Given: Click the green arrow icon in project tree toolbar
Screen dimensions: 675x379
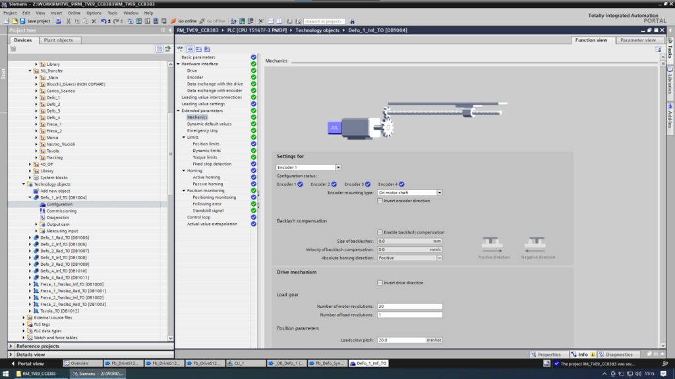Looking at the screenshot, I should tap(167, 49).
